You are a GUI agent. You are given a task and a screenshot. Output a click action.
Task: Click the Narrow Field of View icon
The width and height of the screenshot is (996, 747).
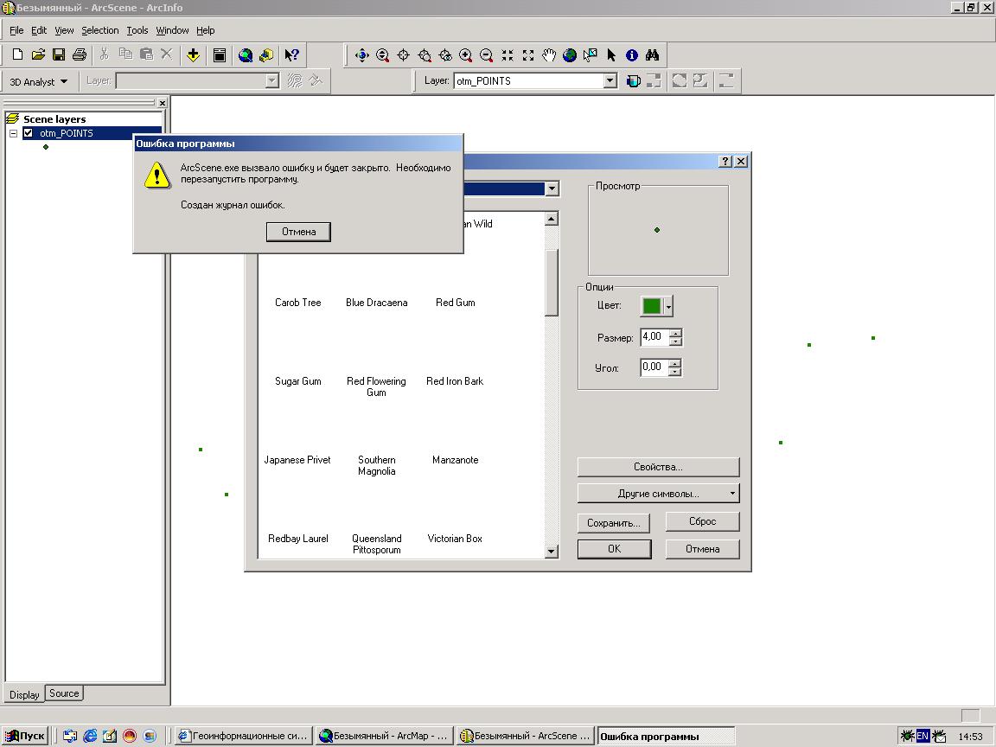tap(508, 55)
